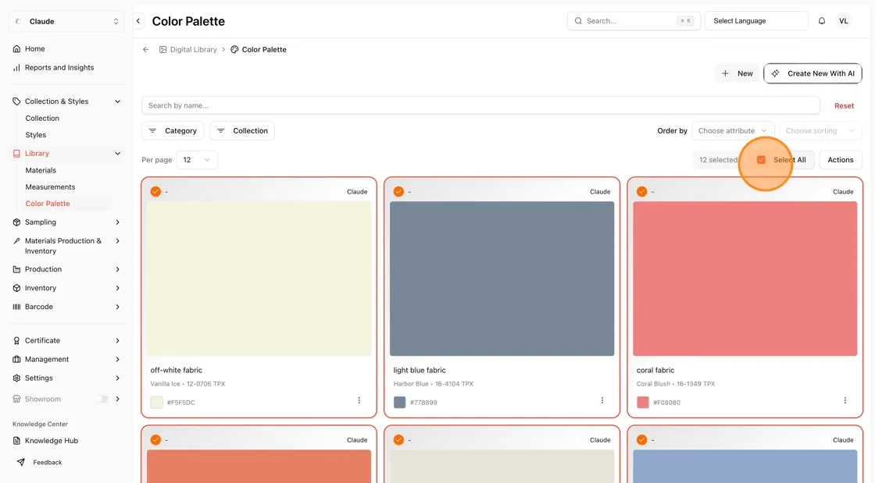Click the Inventory box icon
This screenshot has height=483, width=875.
click(x=16, y=288)
